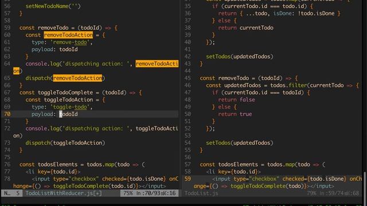Click 'return currentTodo' on line 38
367x206 pixels.
click(x=246, y=28)
